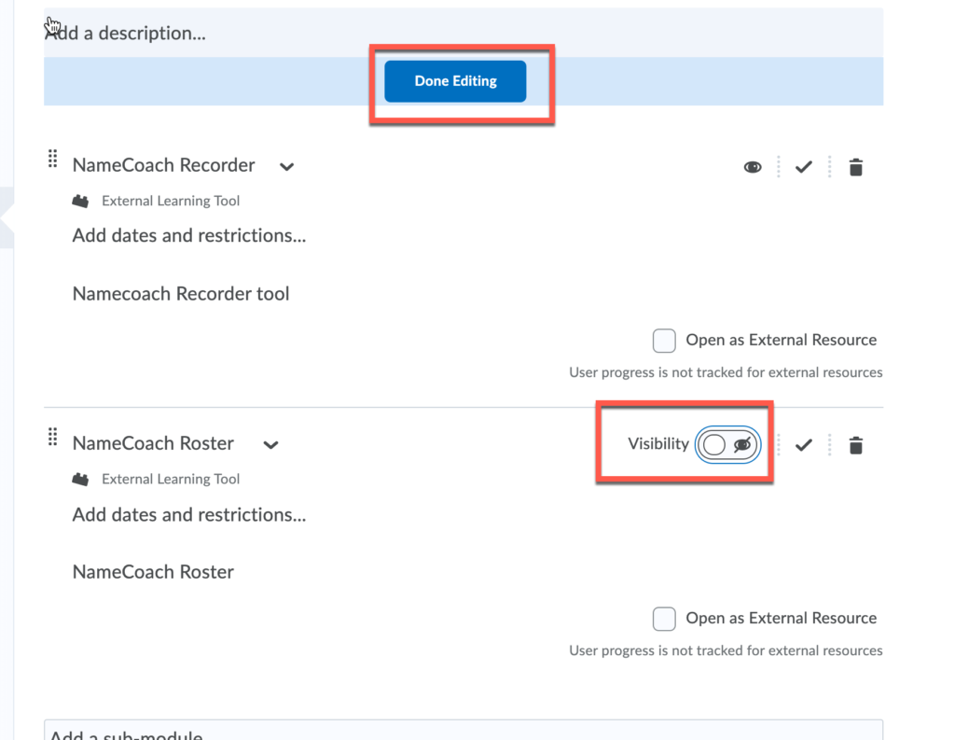Click External Learning Tool label under Roster
The height and width of the screenshot is (740, 955).
171,479
